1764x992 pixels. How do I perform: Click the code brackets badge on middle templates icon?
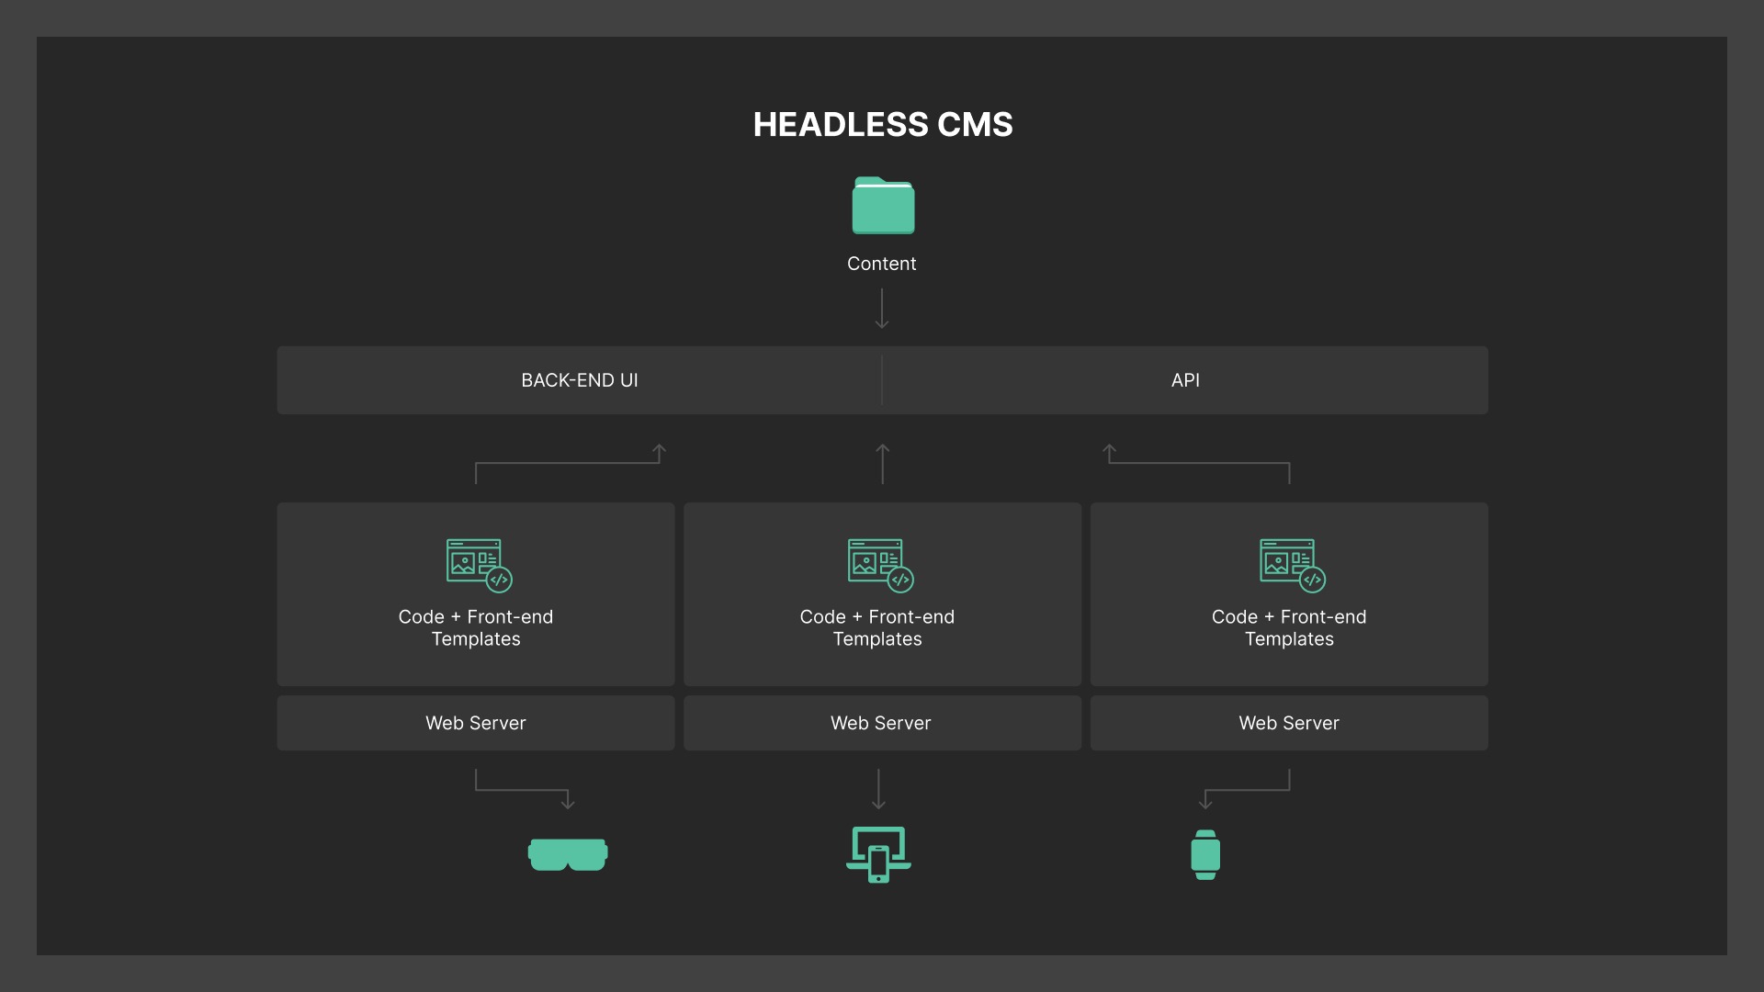pyautogui.click(x=901, y=580)
